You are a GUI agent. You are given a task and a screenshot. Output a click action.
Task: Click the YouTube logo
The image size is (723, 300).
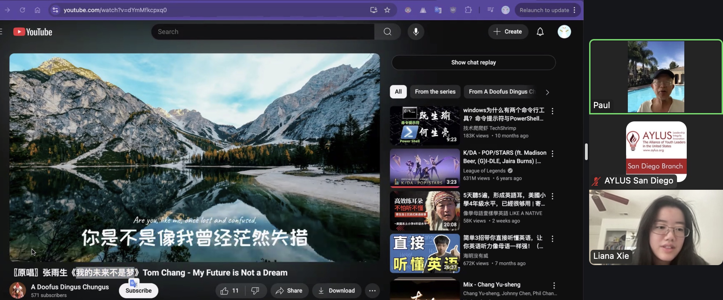coord(33,32)
